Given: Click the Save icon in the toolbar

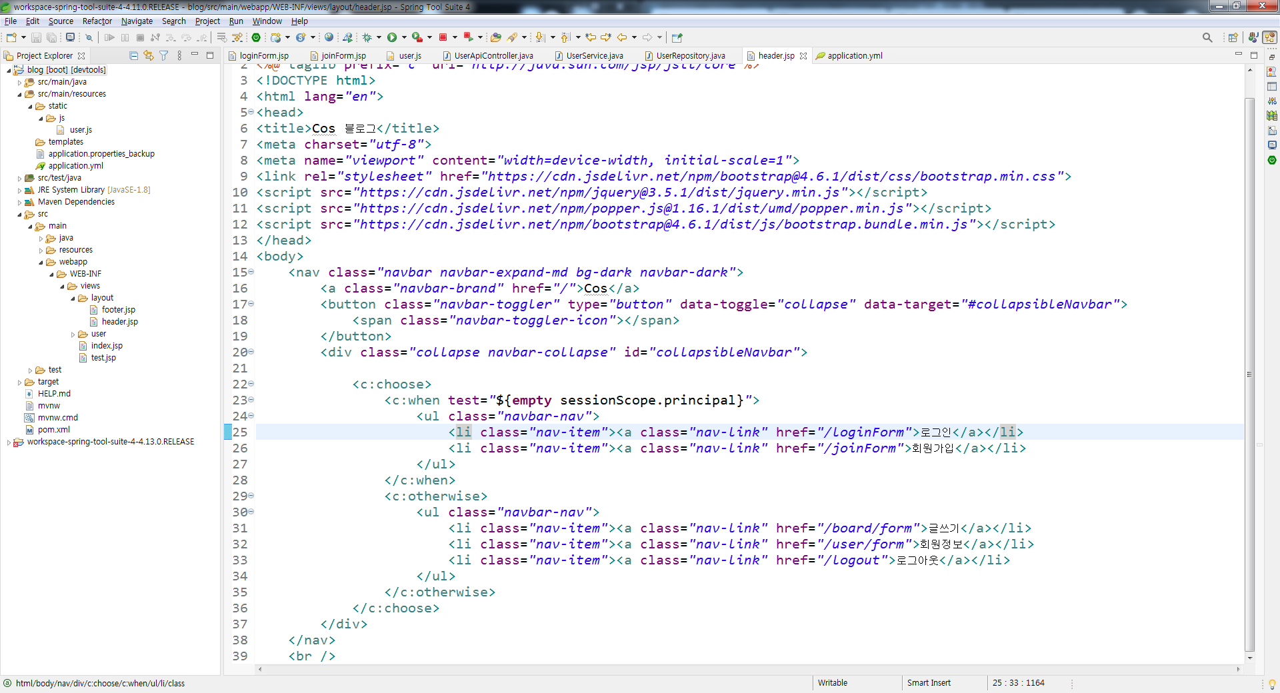Looking at the screenshot, I should coord(37,37).
